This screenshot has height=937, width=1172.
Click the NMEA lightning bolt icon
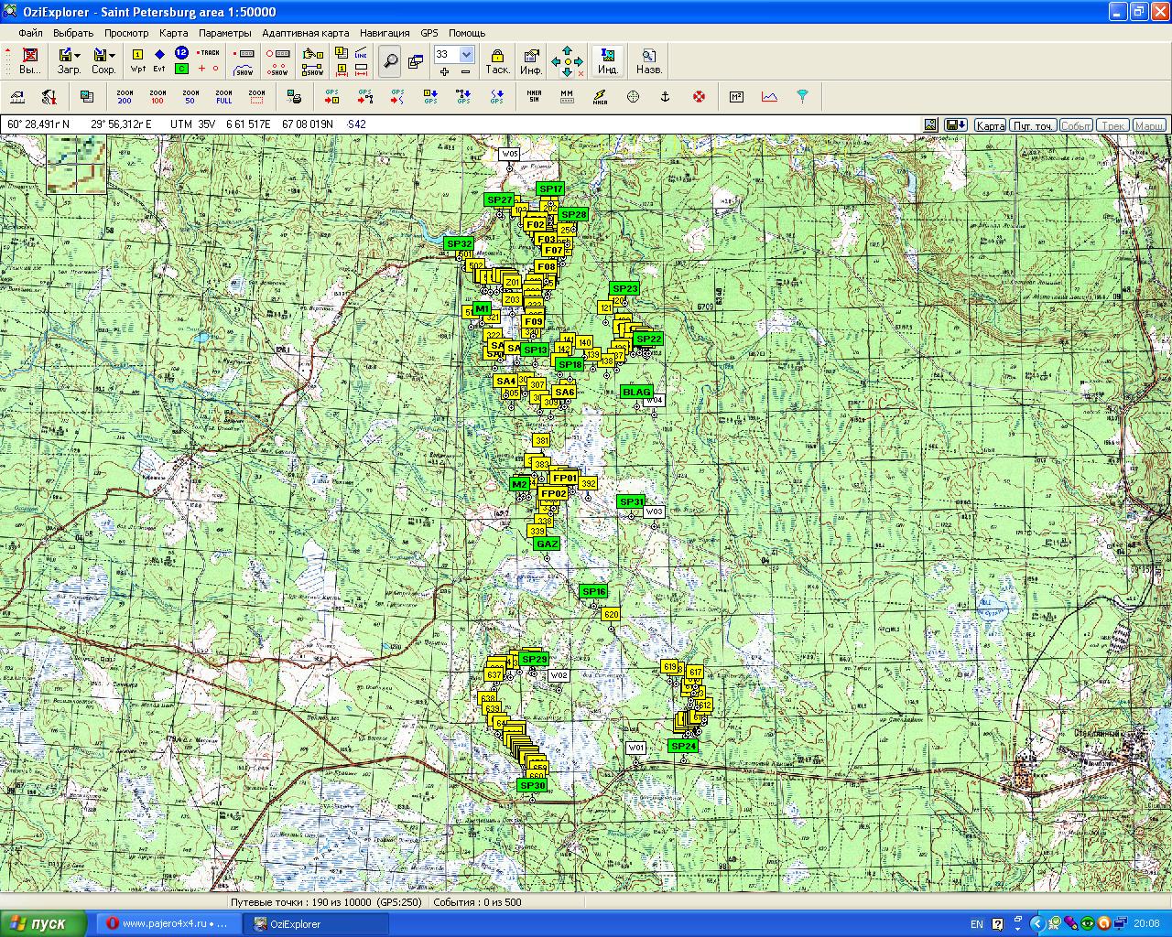tap(600, 96)
